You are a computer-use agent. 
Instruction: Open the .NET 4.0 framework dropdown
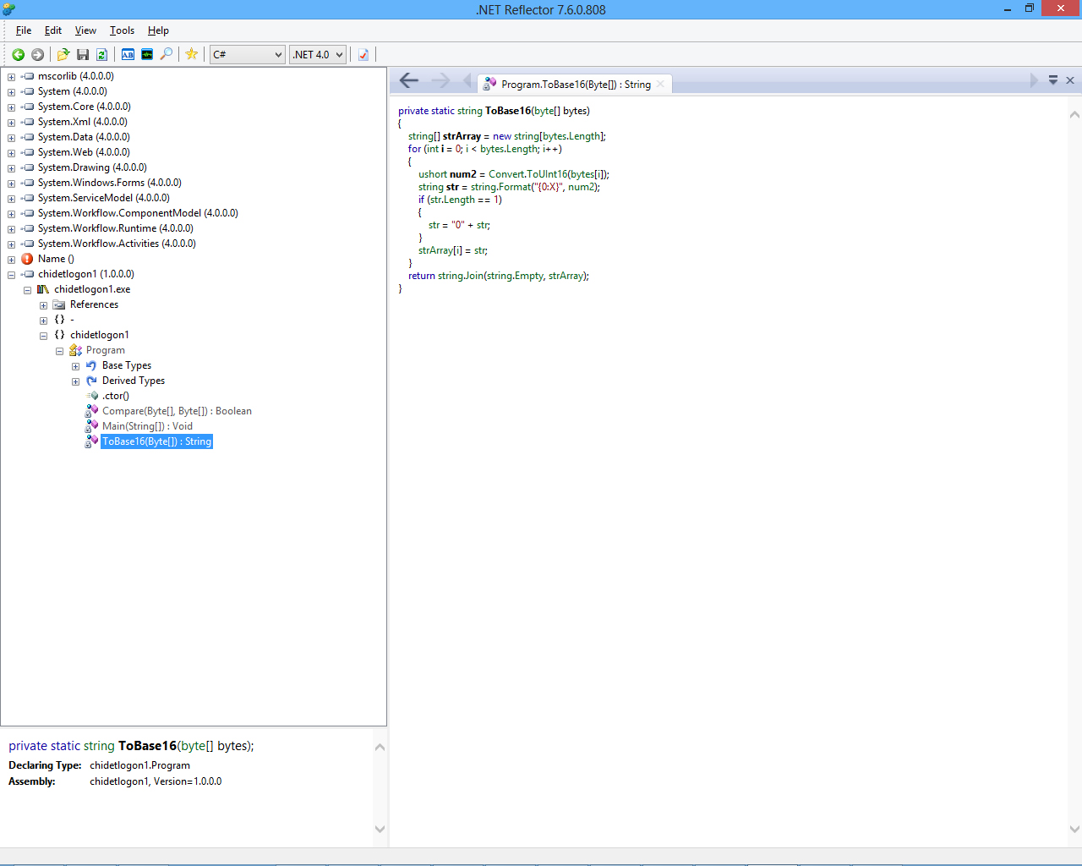pos(318,54)
